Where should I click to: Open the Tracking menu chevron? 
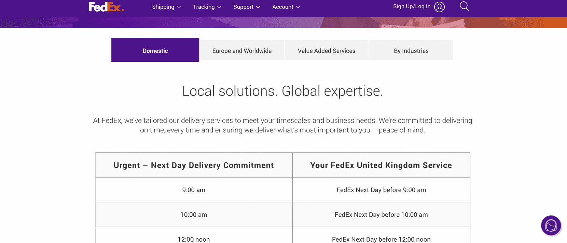220,7
